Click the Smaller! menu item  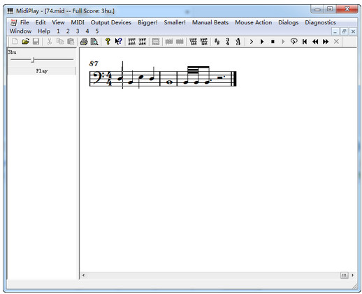[175, 22]
